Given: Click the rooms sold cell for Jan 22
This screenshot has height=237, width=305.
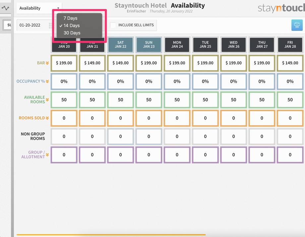Looking at the screenshot, I should (120, 118).
